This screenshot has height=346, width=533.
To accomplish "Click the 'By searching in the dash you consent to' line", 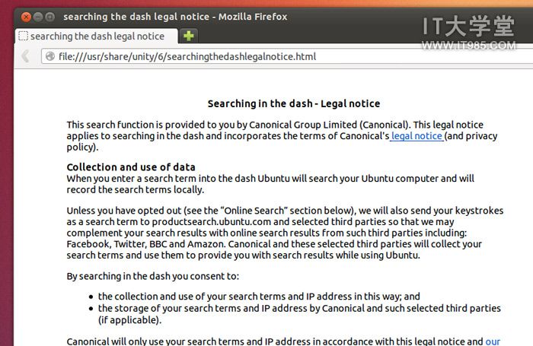I will tap(152, 276).
